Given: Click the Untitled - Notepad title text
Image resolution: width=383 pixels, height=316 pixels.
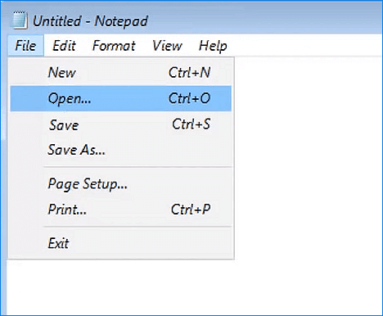Looking at the screenshot, I should (90, 21).
